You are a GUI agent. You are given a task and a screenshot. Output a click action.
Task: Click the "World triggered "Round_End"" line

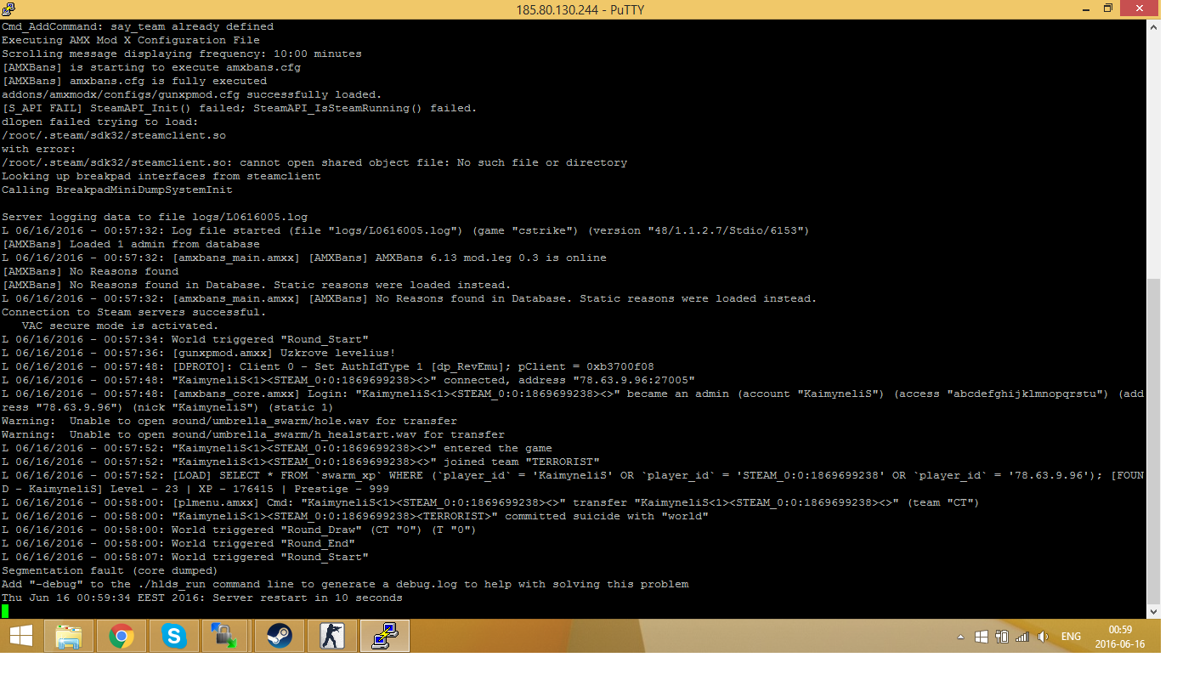[178, 543]
